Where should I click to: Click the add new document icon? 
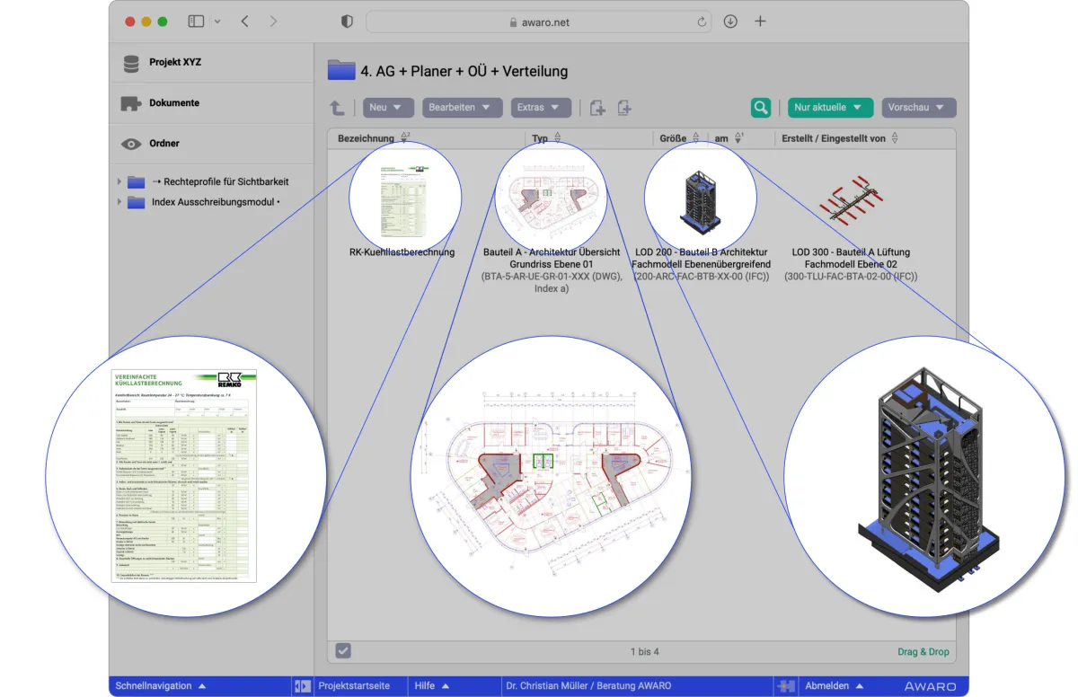(x=624, y=108)
